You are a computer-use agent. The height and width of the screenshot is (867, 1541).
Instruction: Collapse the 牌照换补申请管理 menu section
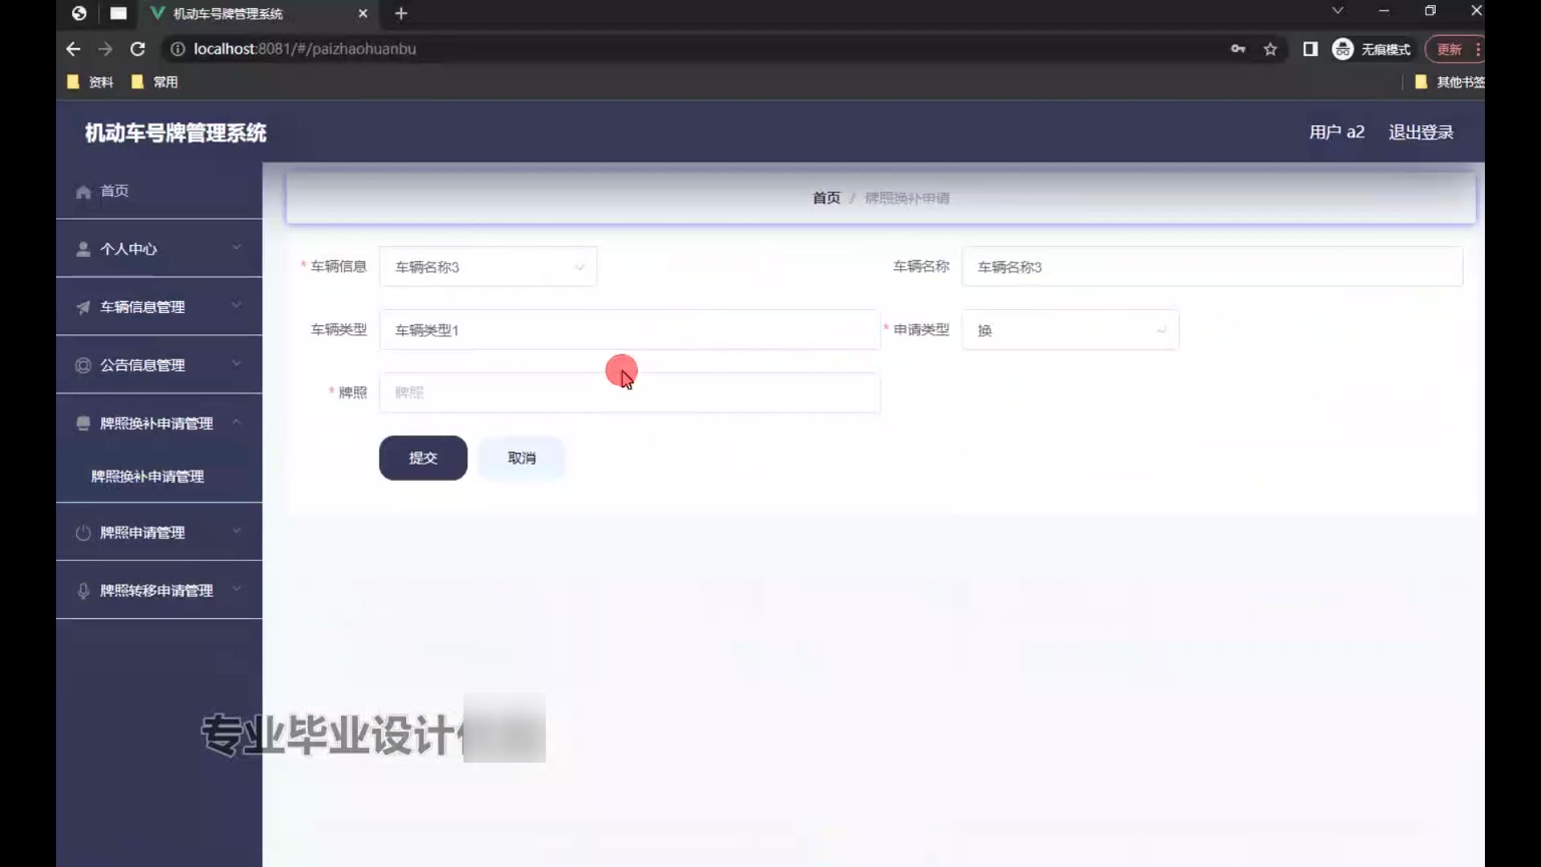tap(158, 423)
